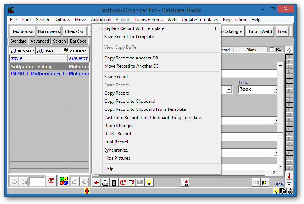Click the Entry Order sort button
The width and height of the screenshot is (304, 204).
coord(22,51)
